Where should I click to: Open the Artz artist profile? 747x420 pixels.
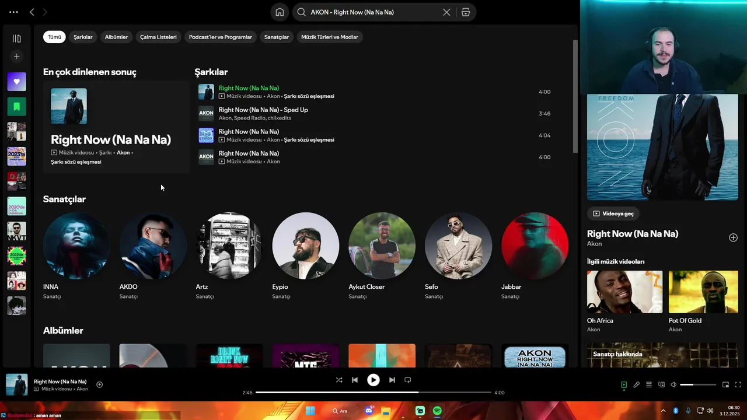pos(229,256)
